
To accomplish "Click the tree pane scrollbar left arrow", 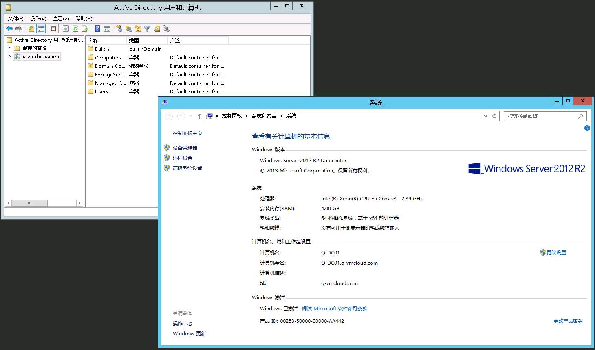I will [9, 203].
